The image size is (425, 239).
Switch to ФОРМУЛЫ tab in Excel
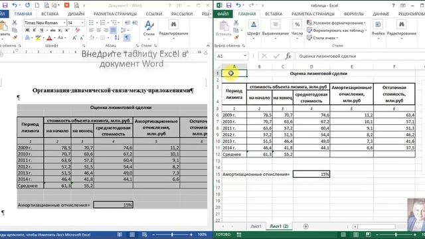[354, 14]
